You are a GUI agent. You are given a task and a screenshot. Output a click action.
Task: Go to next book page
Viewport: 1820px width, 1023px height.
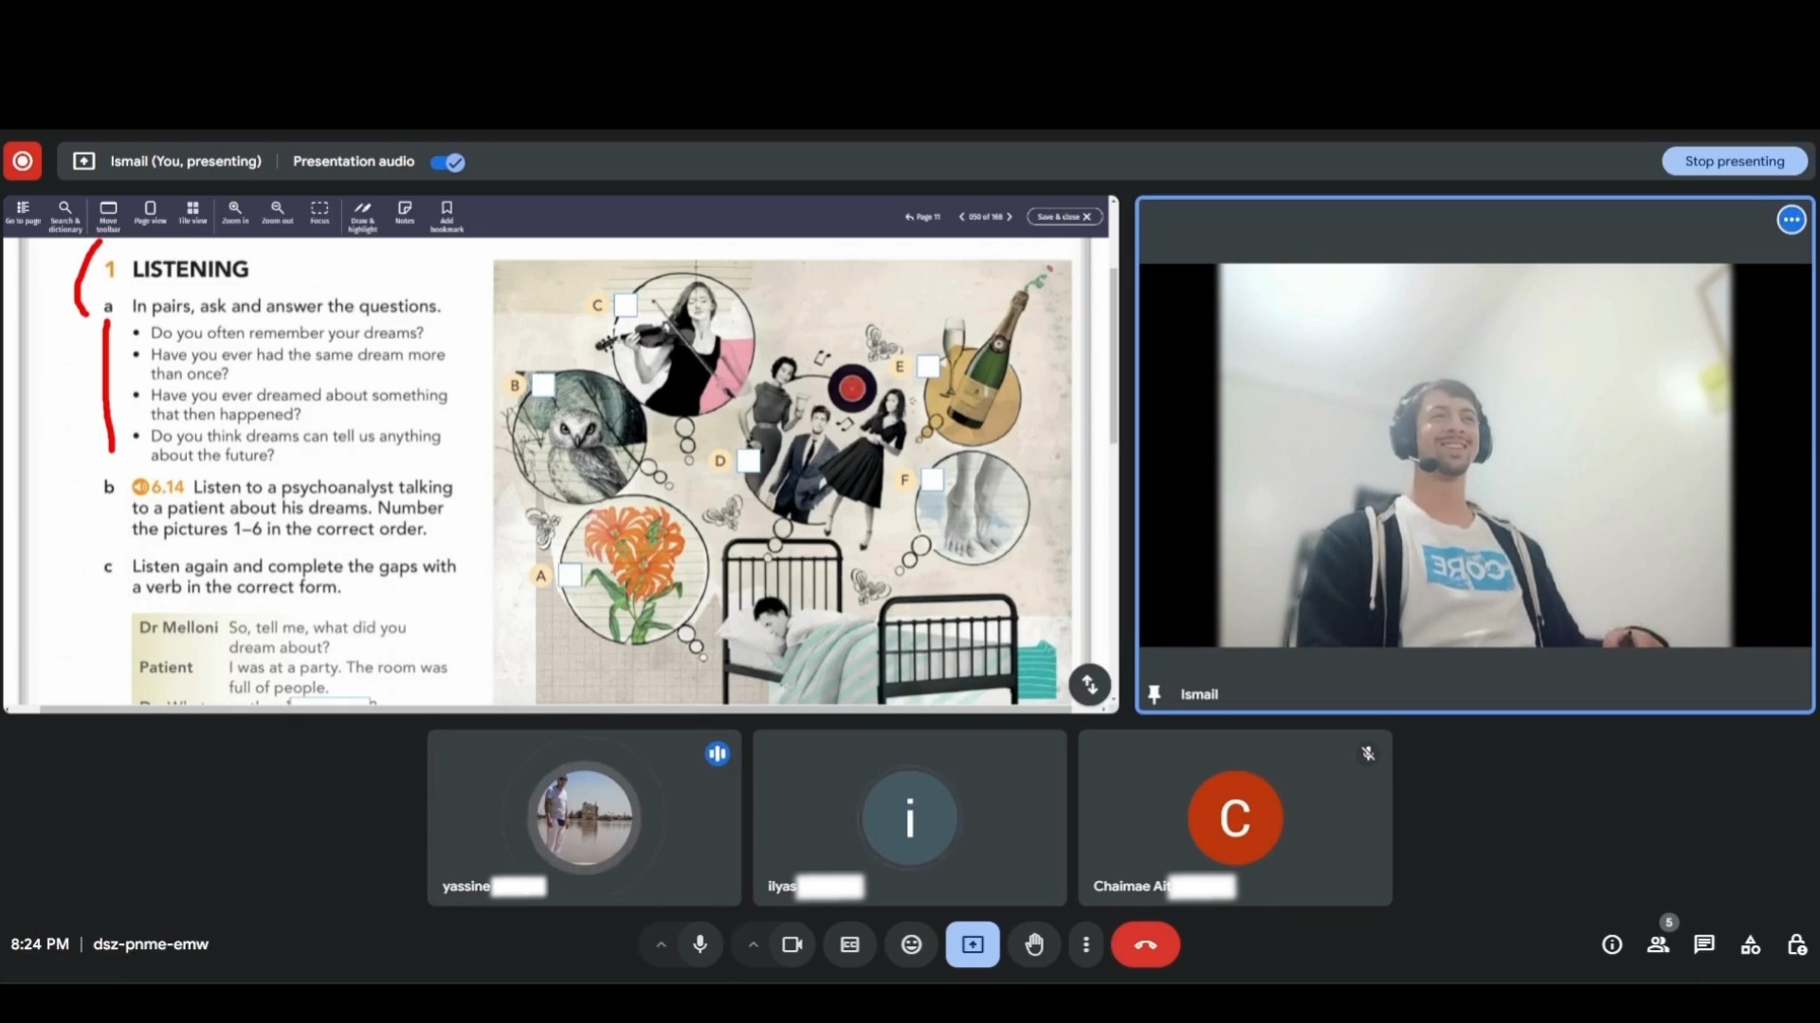[x=1010, y=217]
